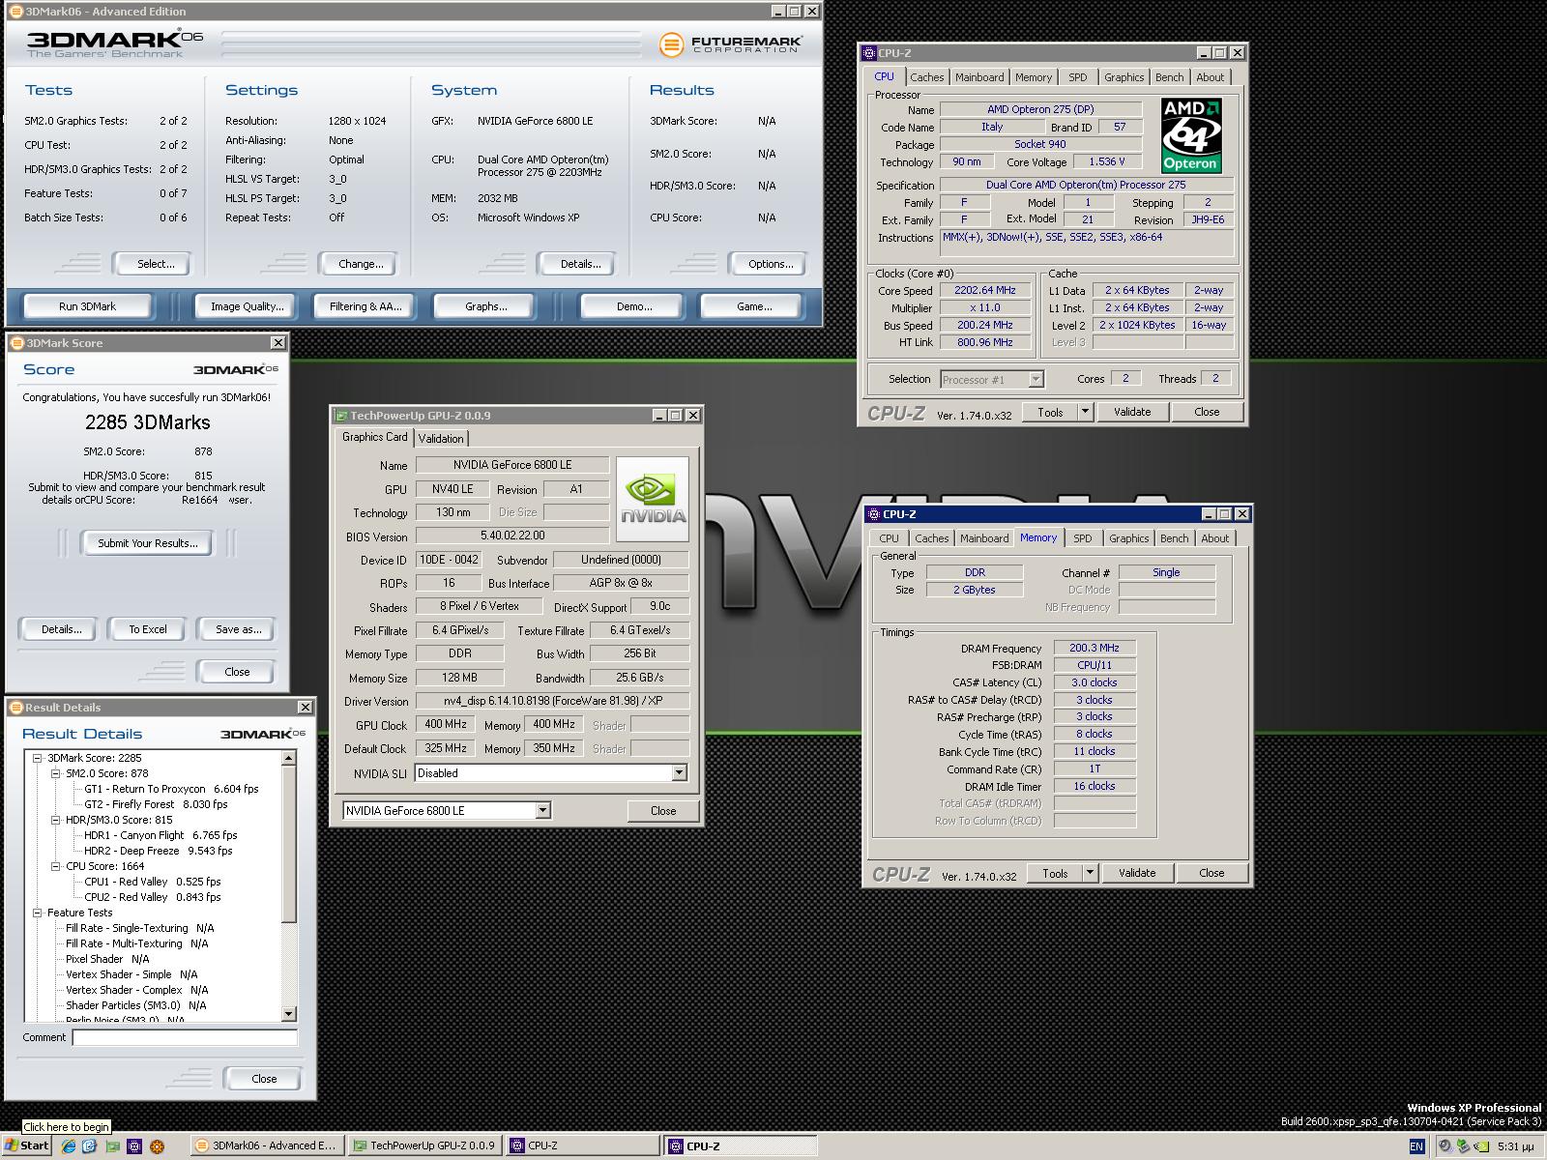The width and height of the screenshot is (1547, 1160).
Task: Click the Safely Remove Hardware tray icon
Action: pyautogui.click(x=1463, y=1146)
